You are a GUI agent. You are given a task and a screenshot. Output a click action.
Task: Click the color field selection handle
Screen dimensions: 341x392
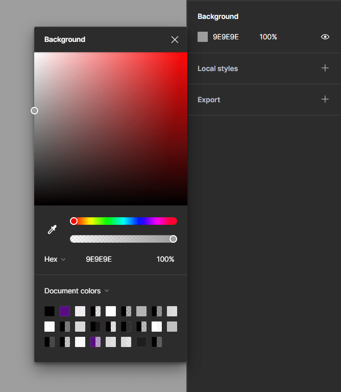(x=35, y=111)
